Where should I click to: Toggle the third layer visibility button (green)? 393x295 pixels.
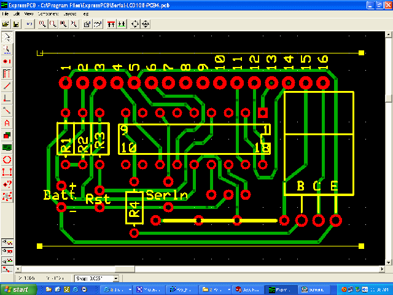click(x=7, y=261)
